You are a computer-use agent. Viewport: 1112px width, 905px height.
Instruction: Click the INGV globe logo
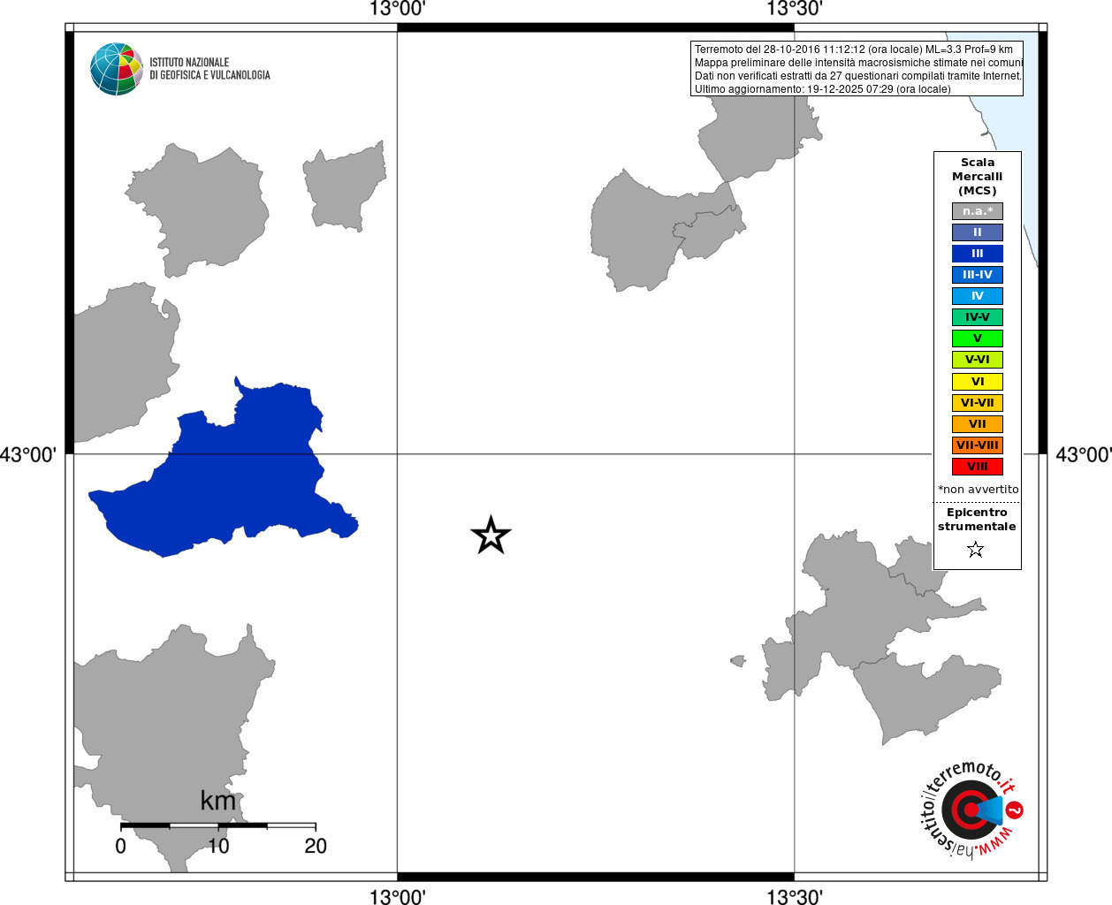[x=117, y=69]
